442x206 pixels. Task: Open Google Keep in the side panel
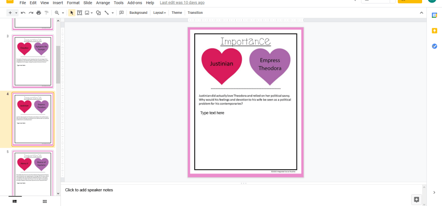click(x=434, y=31)
